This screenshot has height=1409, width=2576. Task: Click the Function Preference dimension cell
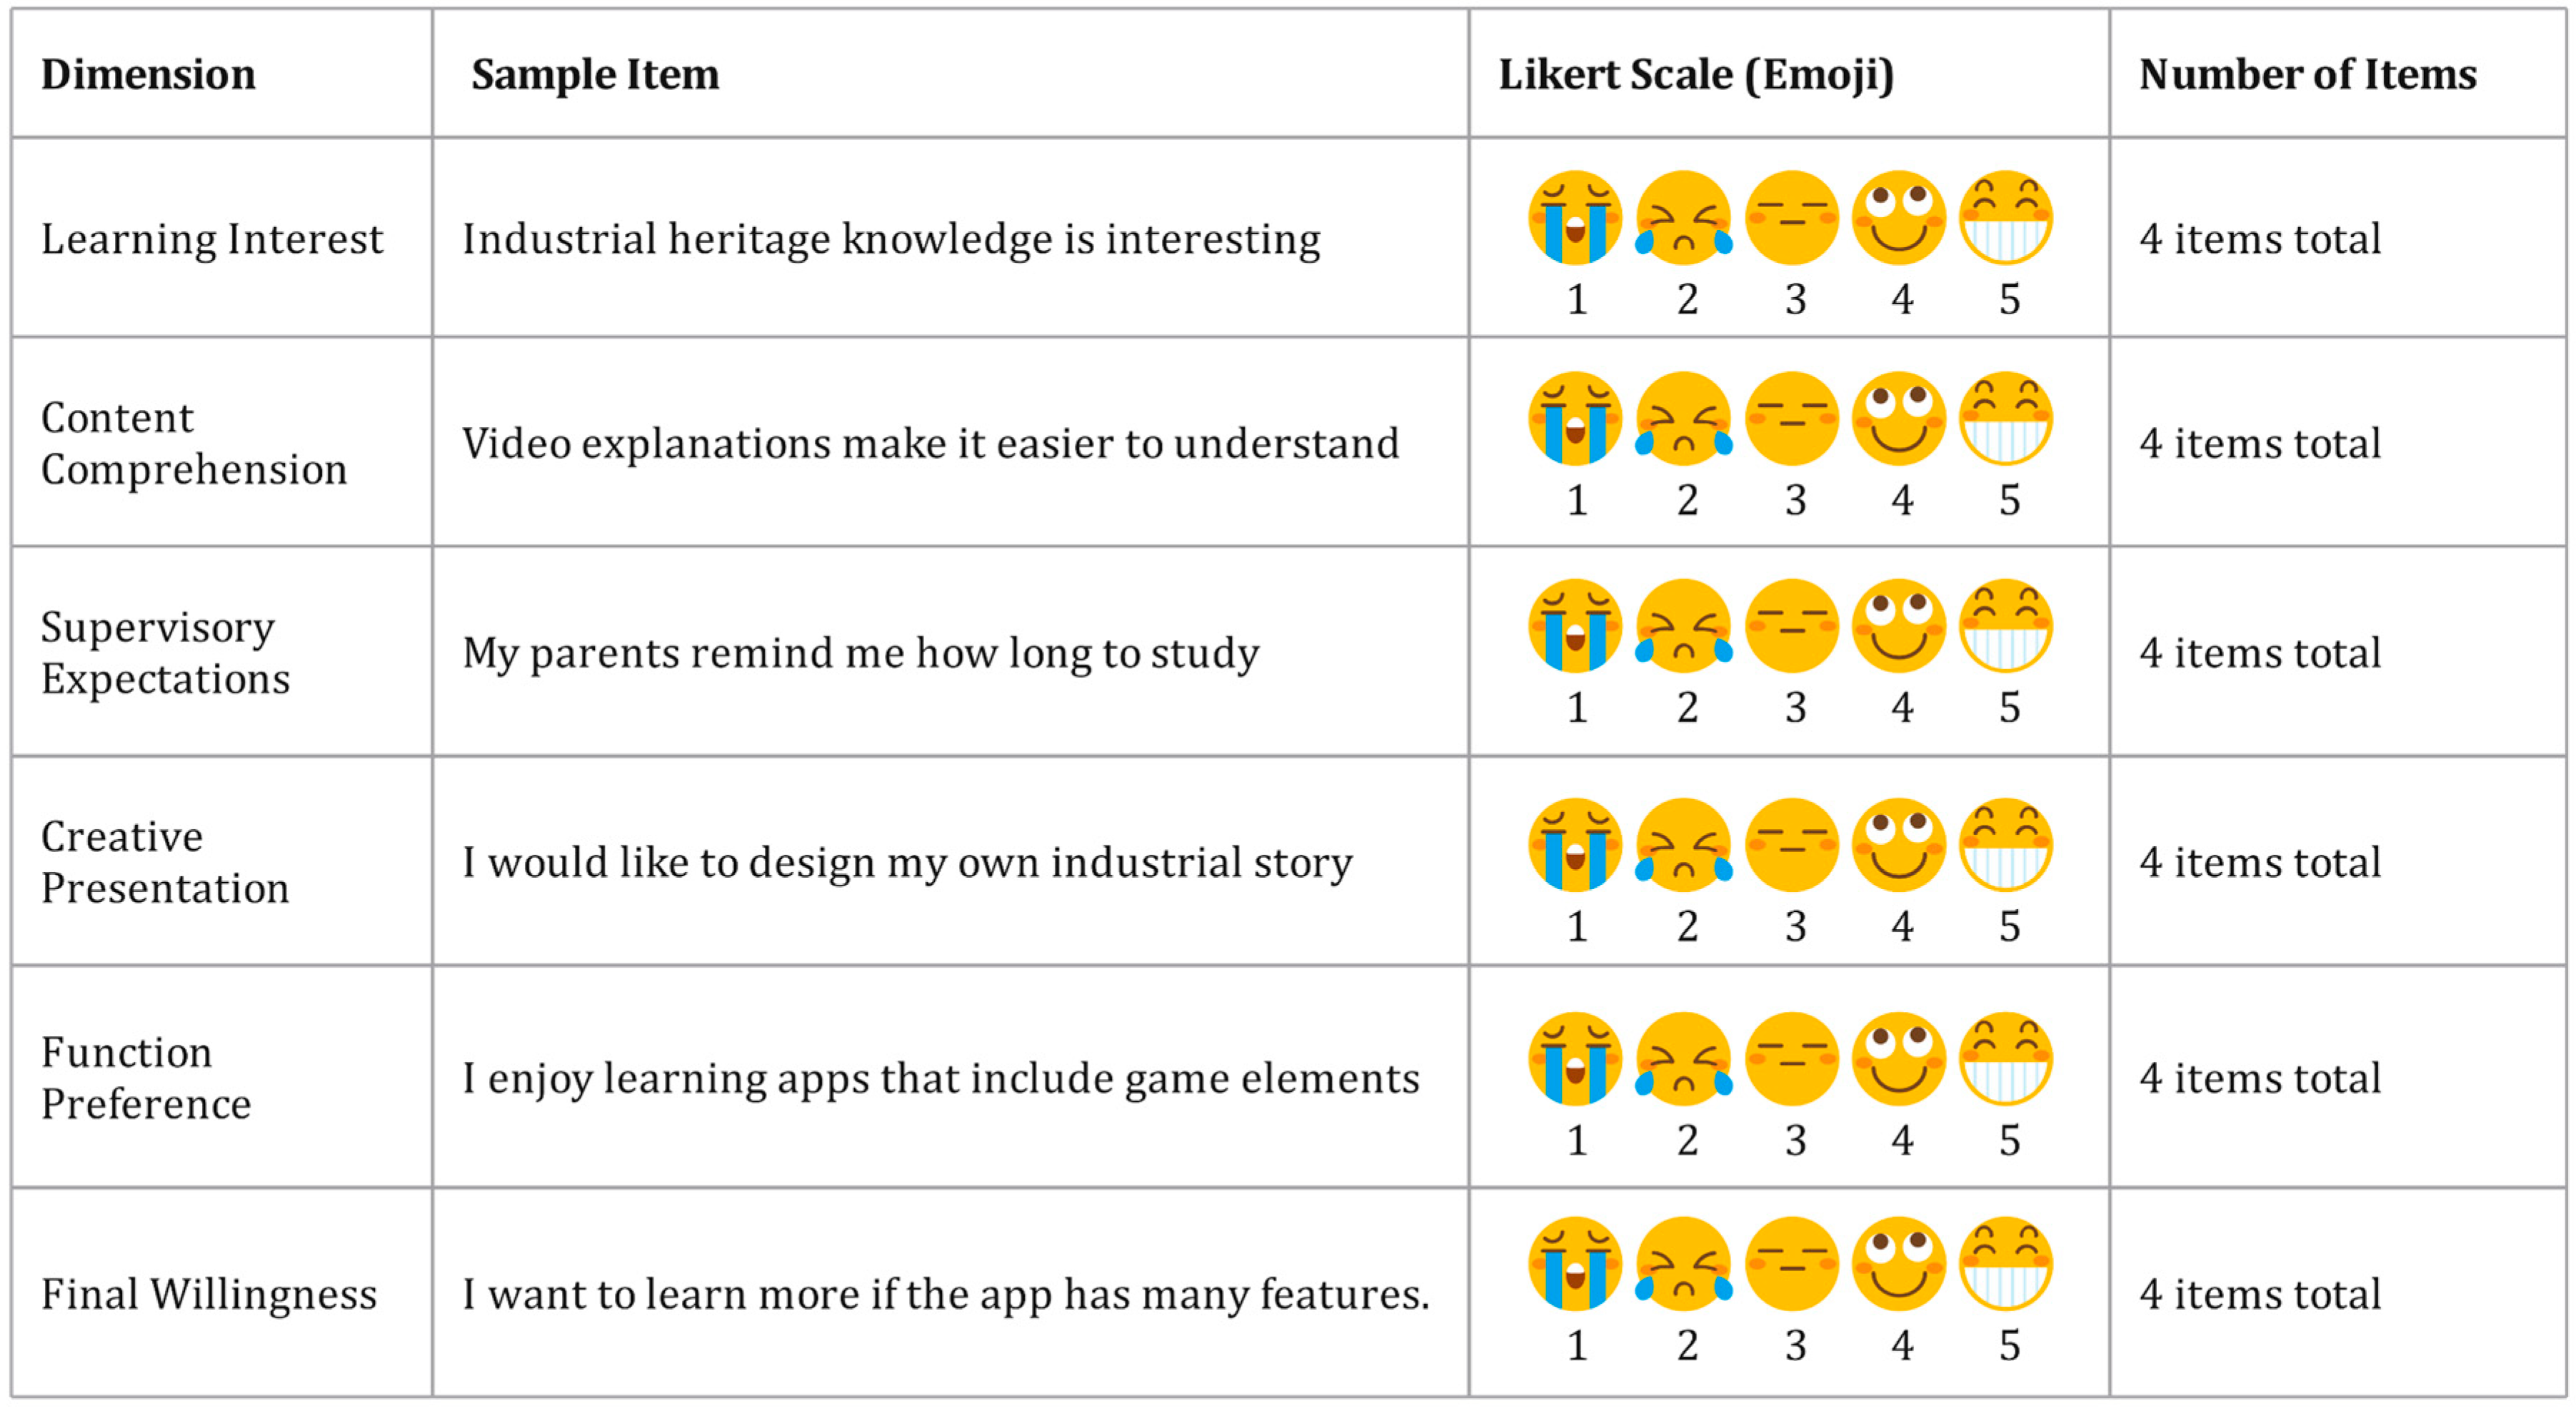point(146,1077)
